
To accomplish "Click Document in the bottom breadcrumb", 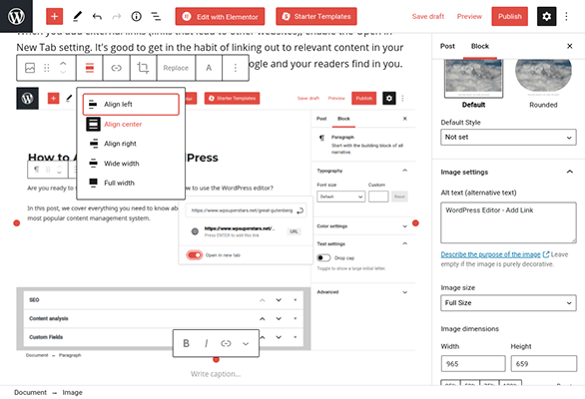I will click(x=31, y=393).
